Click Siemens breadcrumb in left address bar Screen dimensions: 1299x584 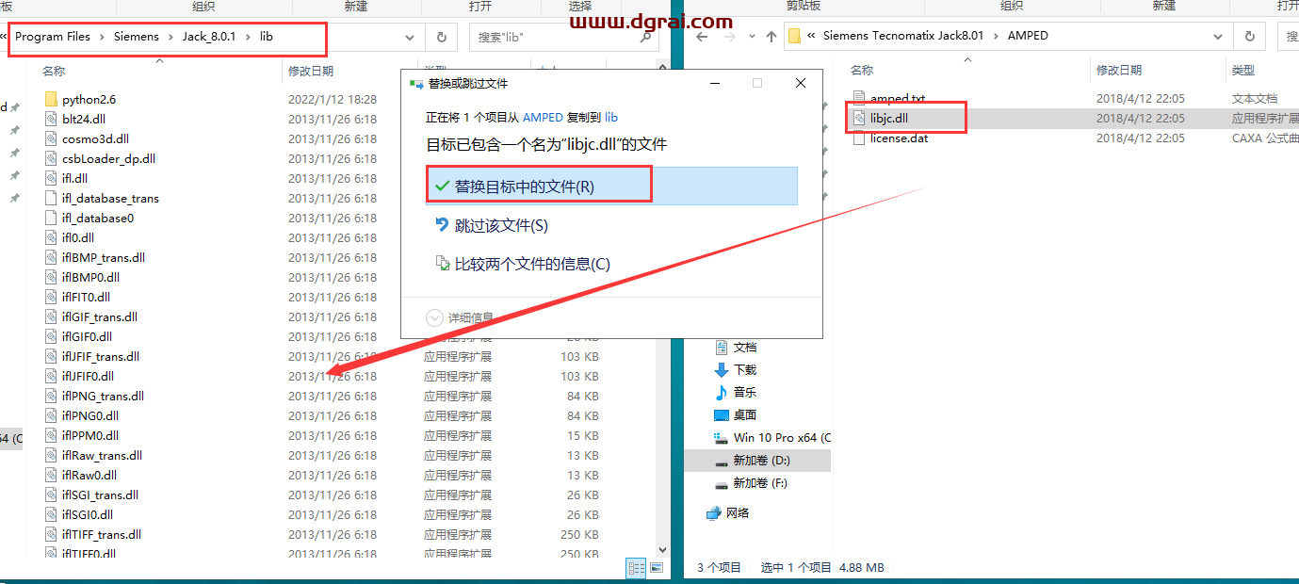point(137,37)
